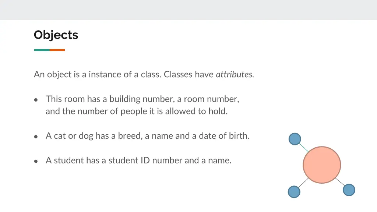Select the top-left blue circle node

point(295,139)
